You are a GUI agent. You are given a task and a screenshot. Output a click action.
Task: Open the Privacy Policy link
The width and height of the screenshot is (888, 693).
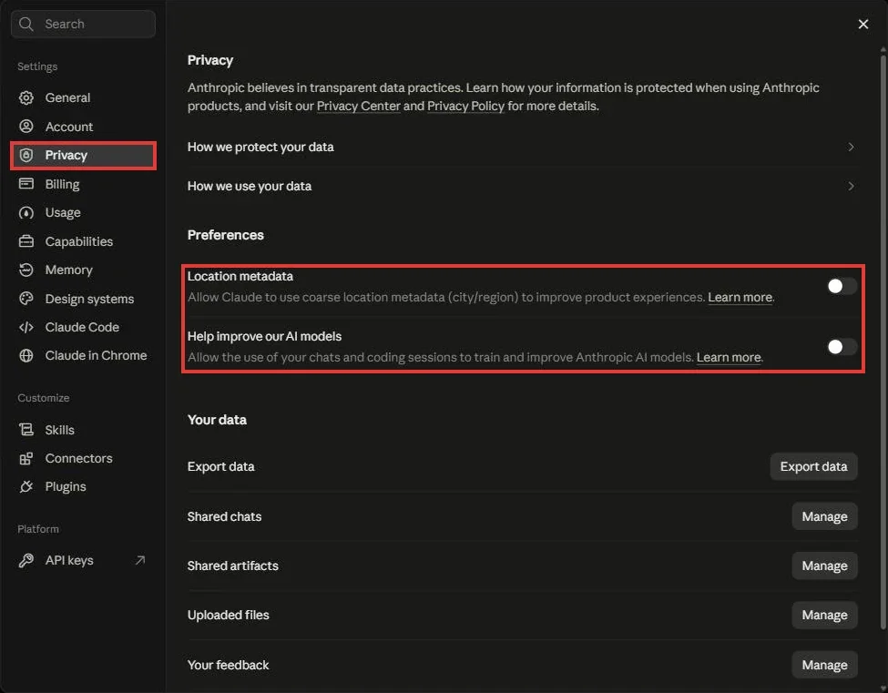[465, 106]
